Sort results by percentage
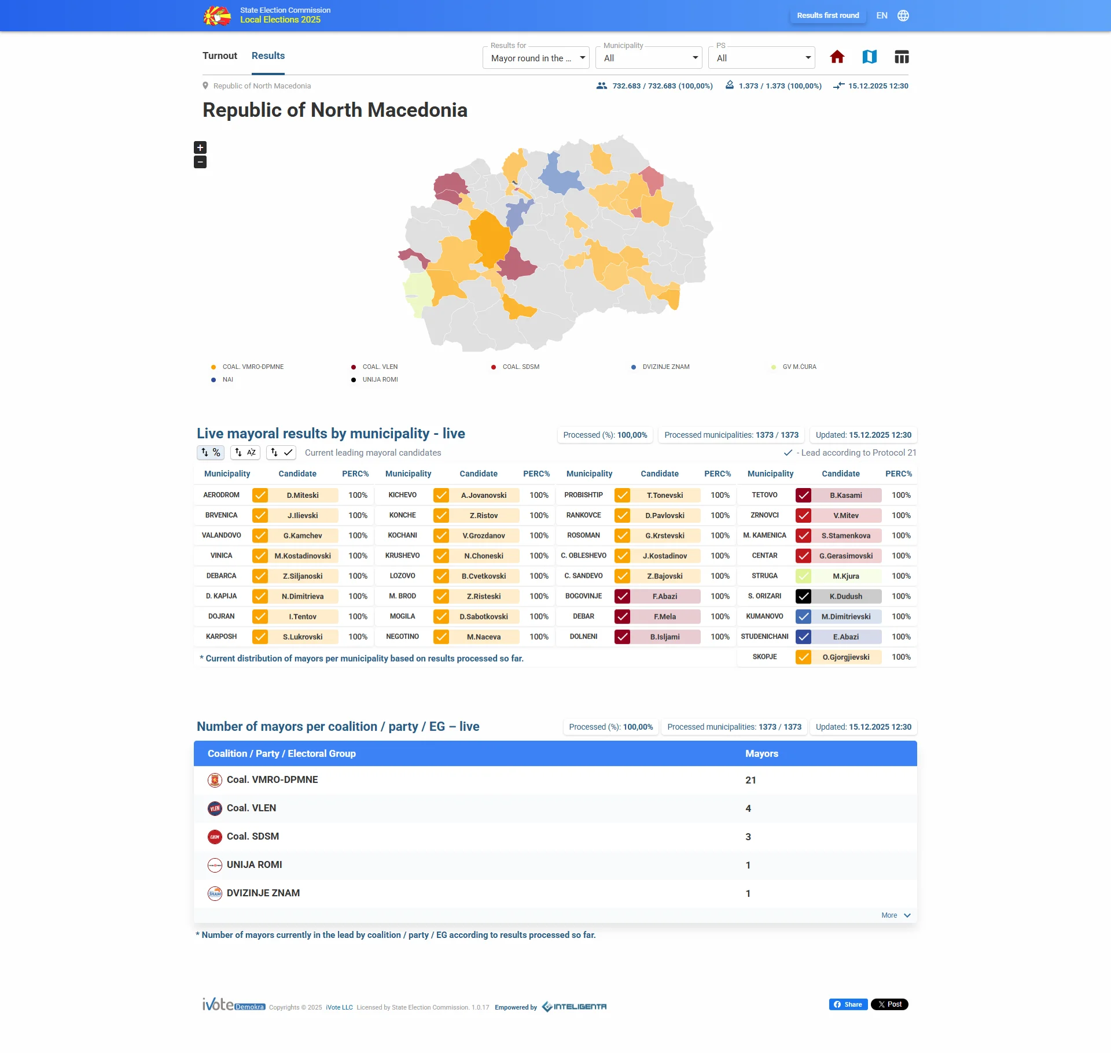Viewport: 1111px width, 1053px height. 211,453
